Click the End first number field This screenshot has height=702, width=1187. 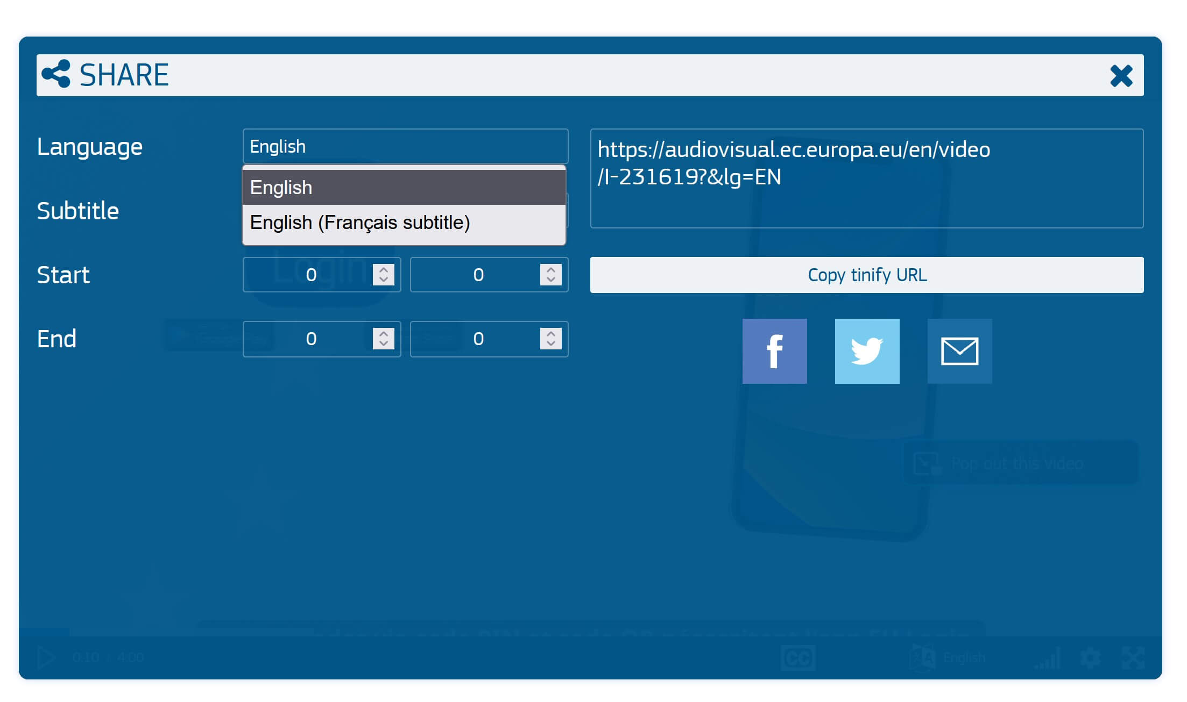tap(310, 339)
